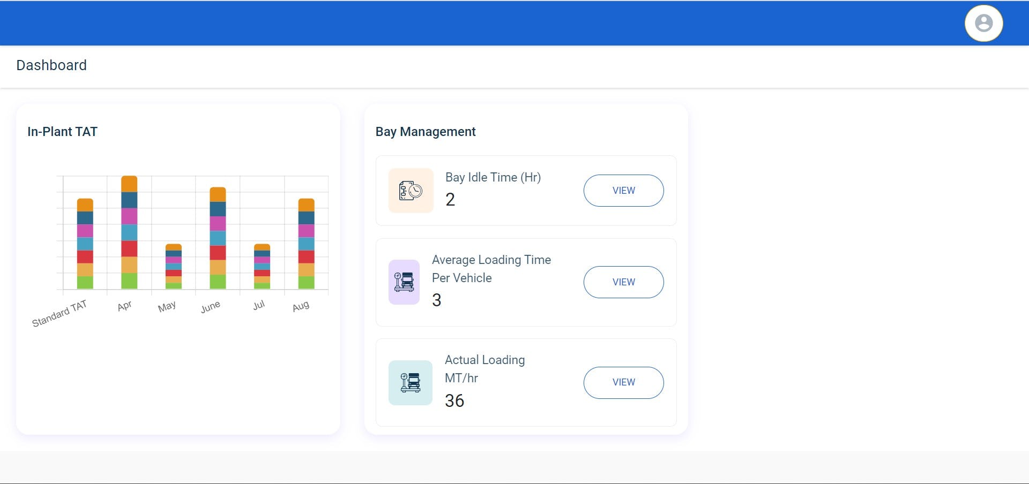
Task: Click VIEW for Actual Loading MT/hr
Action: (623, 382)
